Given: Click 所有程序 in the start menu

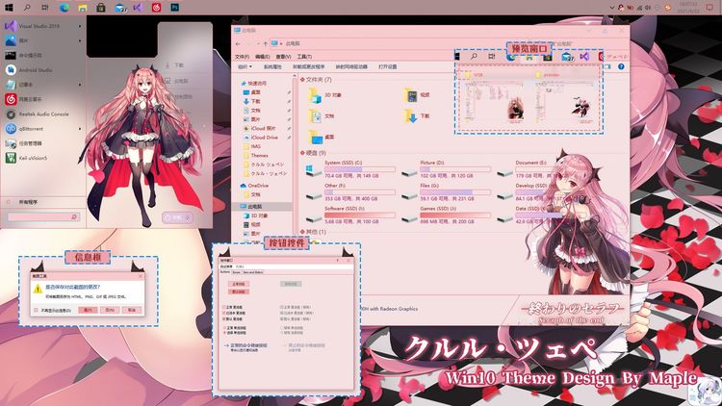Looking at the screenshot, I should click(x=29, y=202).
